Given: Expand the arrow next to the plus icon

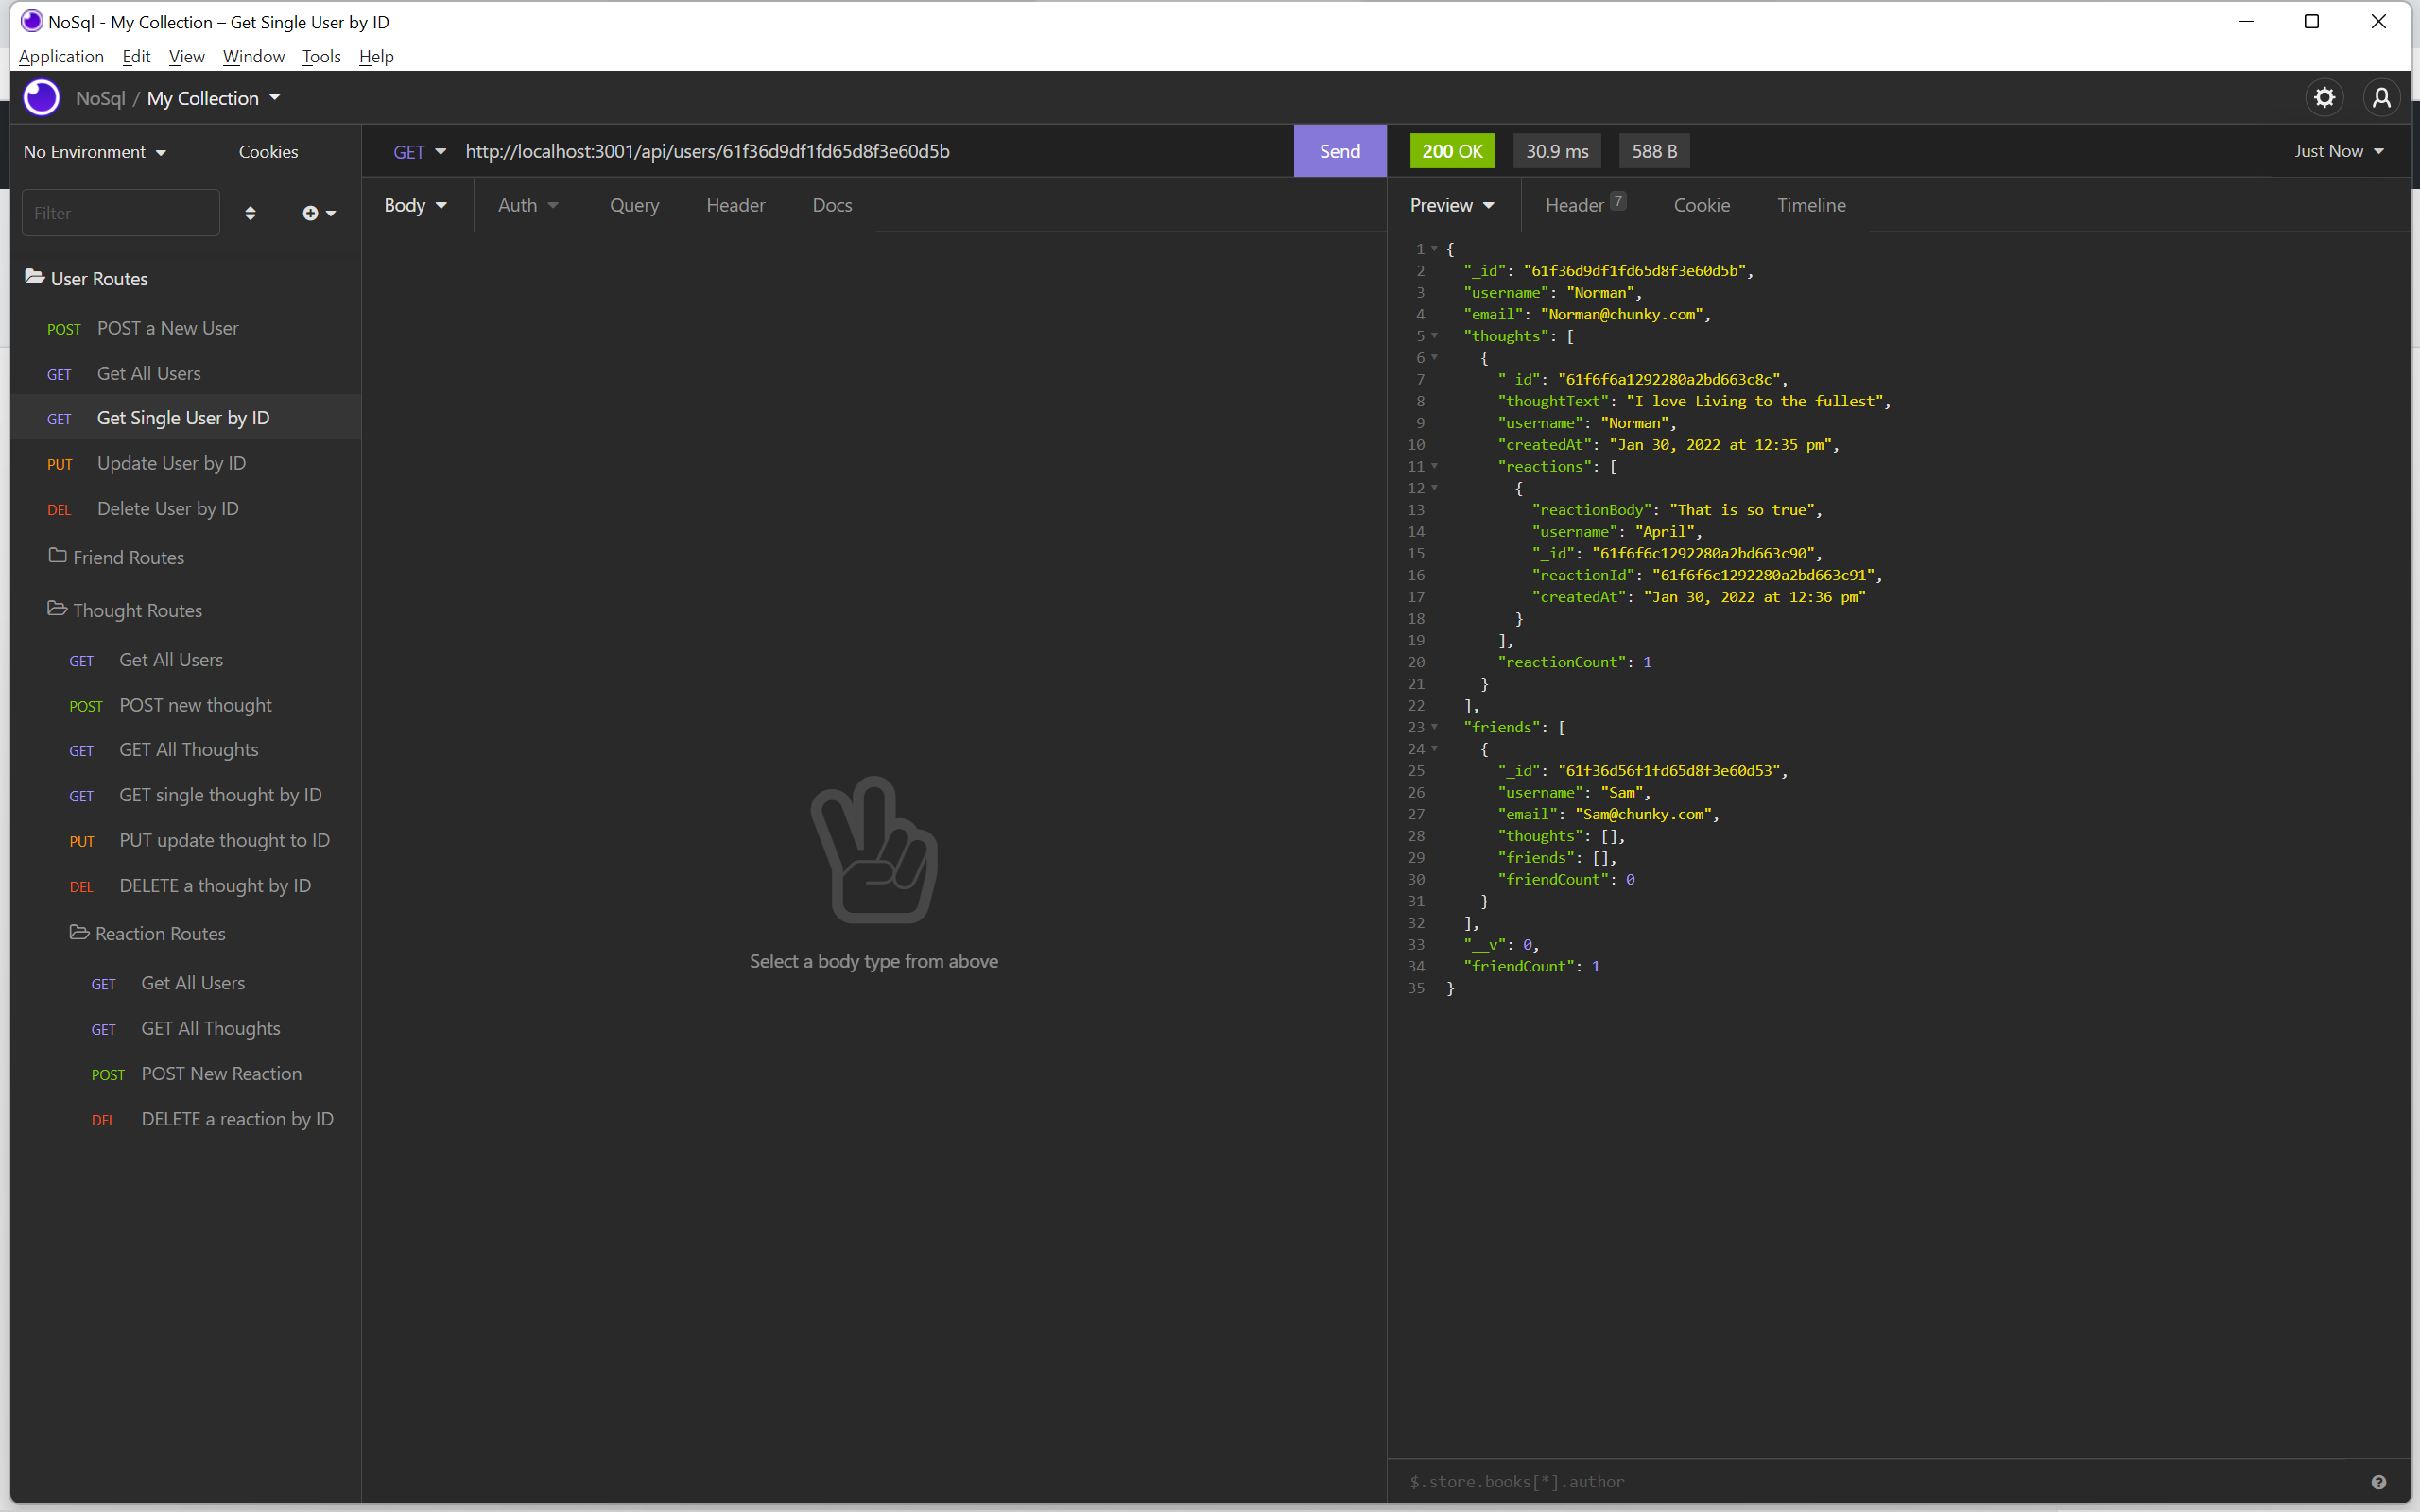Looking at the screenshot, I should click(x=330, y=213).
